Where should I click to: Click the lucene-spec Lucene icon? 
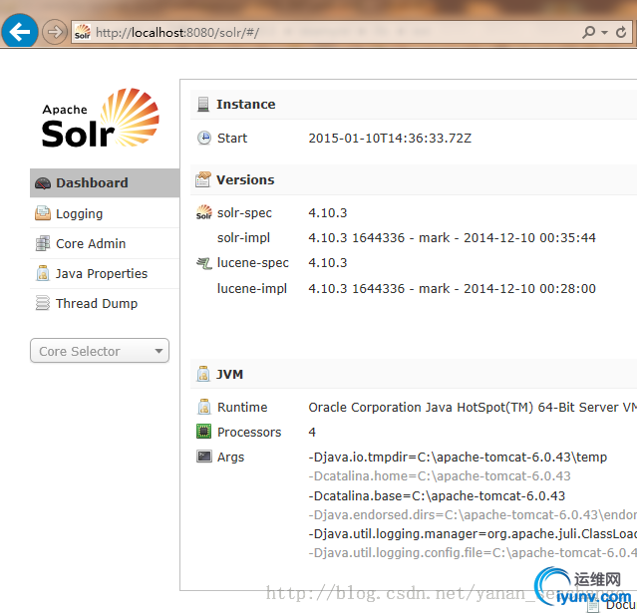point(204,263)
